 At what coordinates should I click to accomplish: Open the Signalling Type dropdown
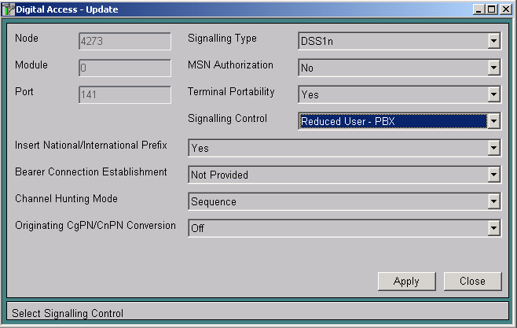[493, 41]
